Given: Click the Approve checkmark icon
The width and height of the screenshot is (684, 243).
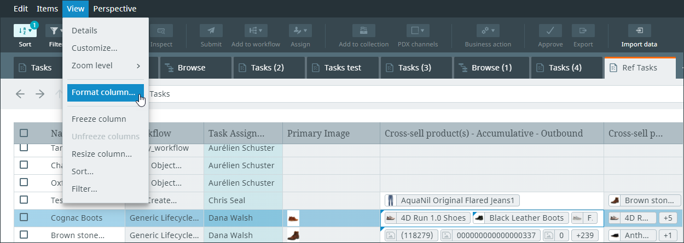Looking at the screenshot, I should pyautogui.click(x=550, y=31).
